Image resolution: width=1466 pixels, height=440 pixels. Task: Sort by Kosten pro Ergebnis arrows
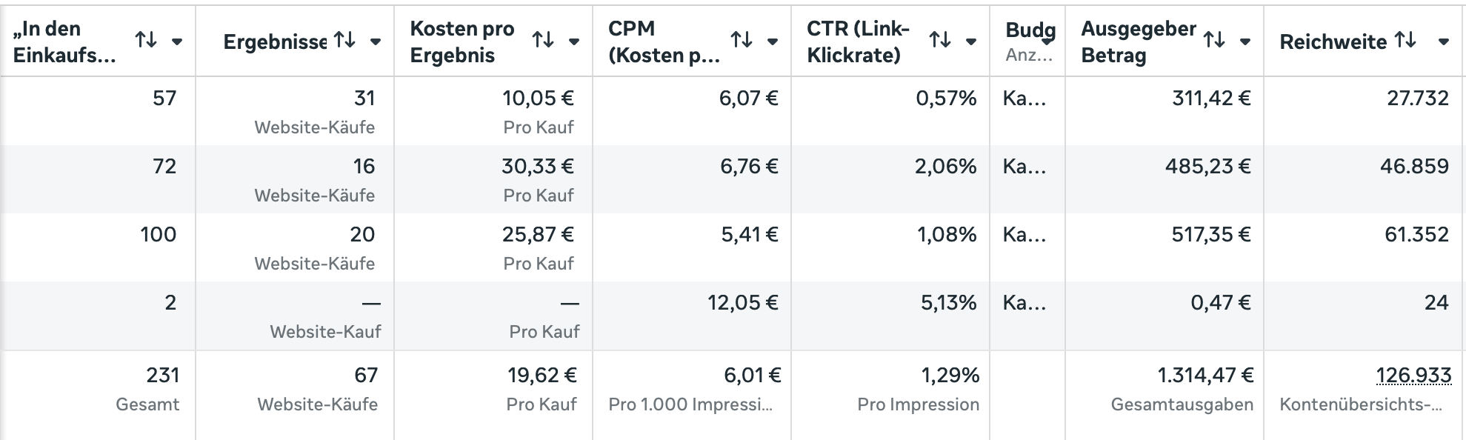click(543, 41)
